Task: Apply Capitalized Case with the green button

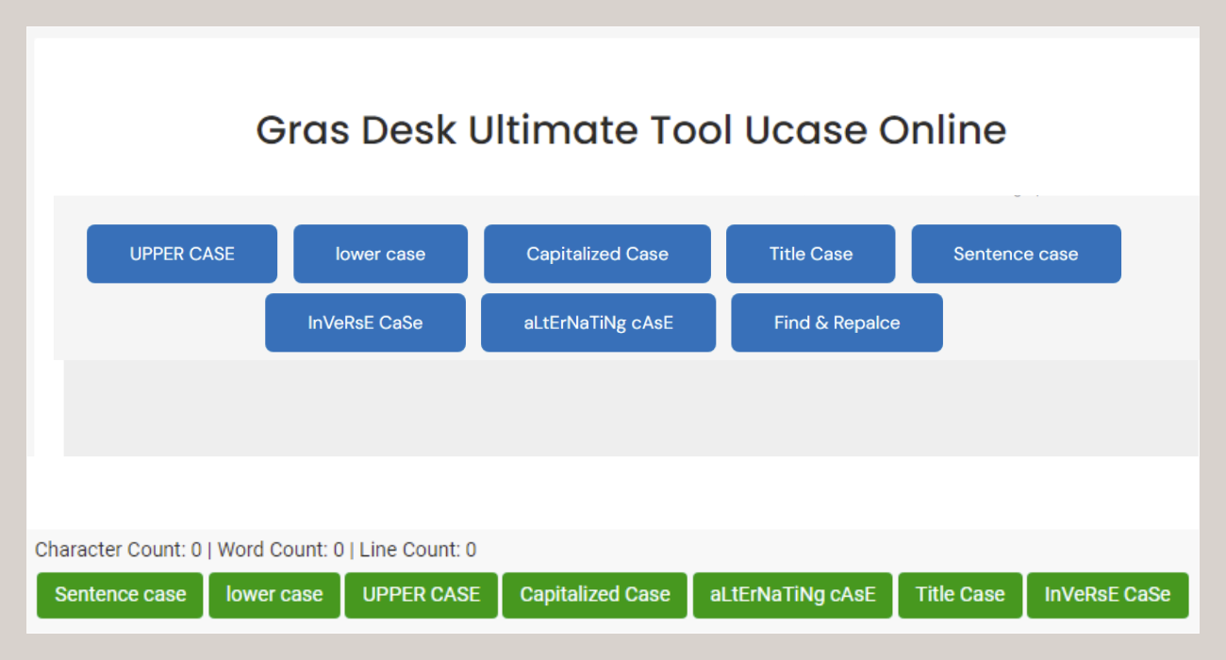Action: tap(594, 595)
